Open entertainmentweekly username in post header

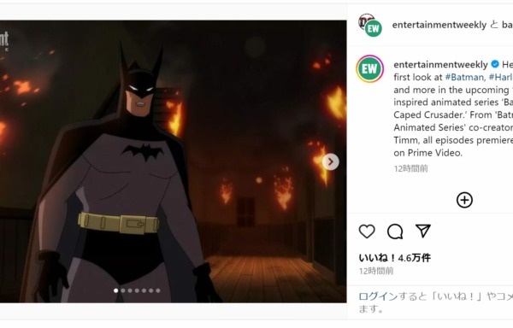[439, 25]
